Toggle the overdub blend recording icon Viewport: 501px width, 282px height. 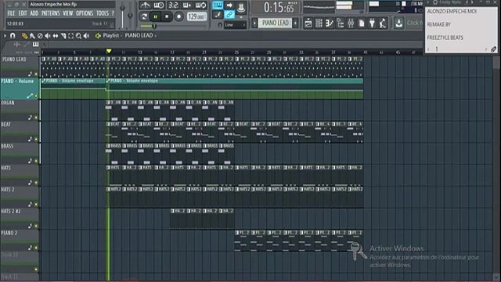click(x=187, y=5)
